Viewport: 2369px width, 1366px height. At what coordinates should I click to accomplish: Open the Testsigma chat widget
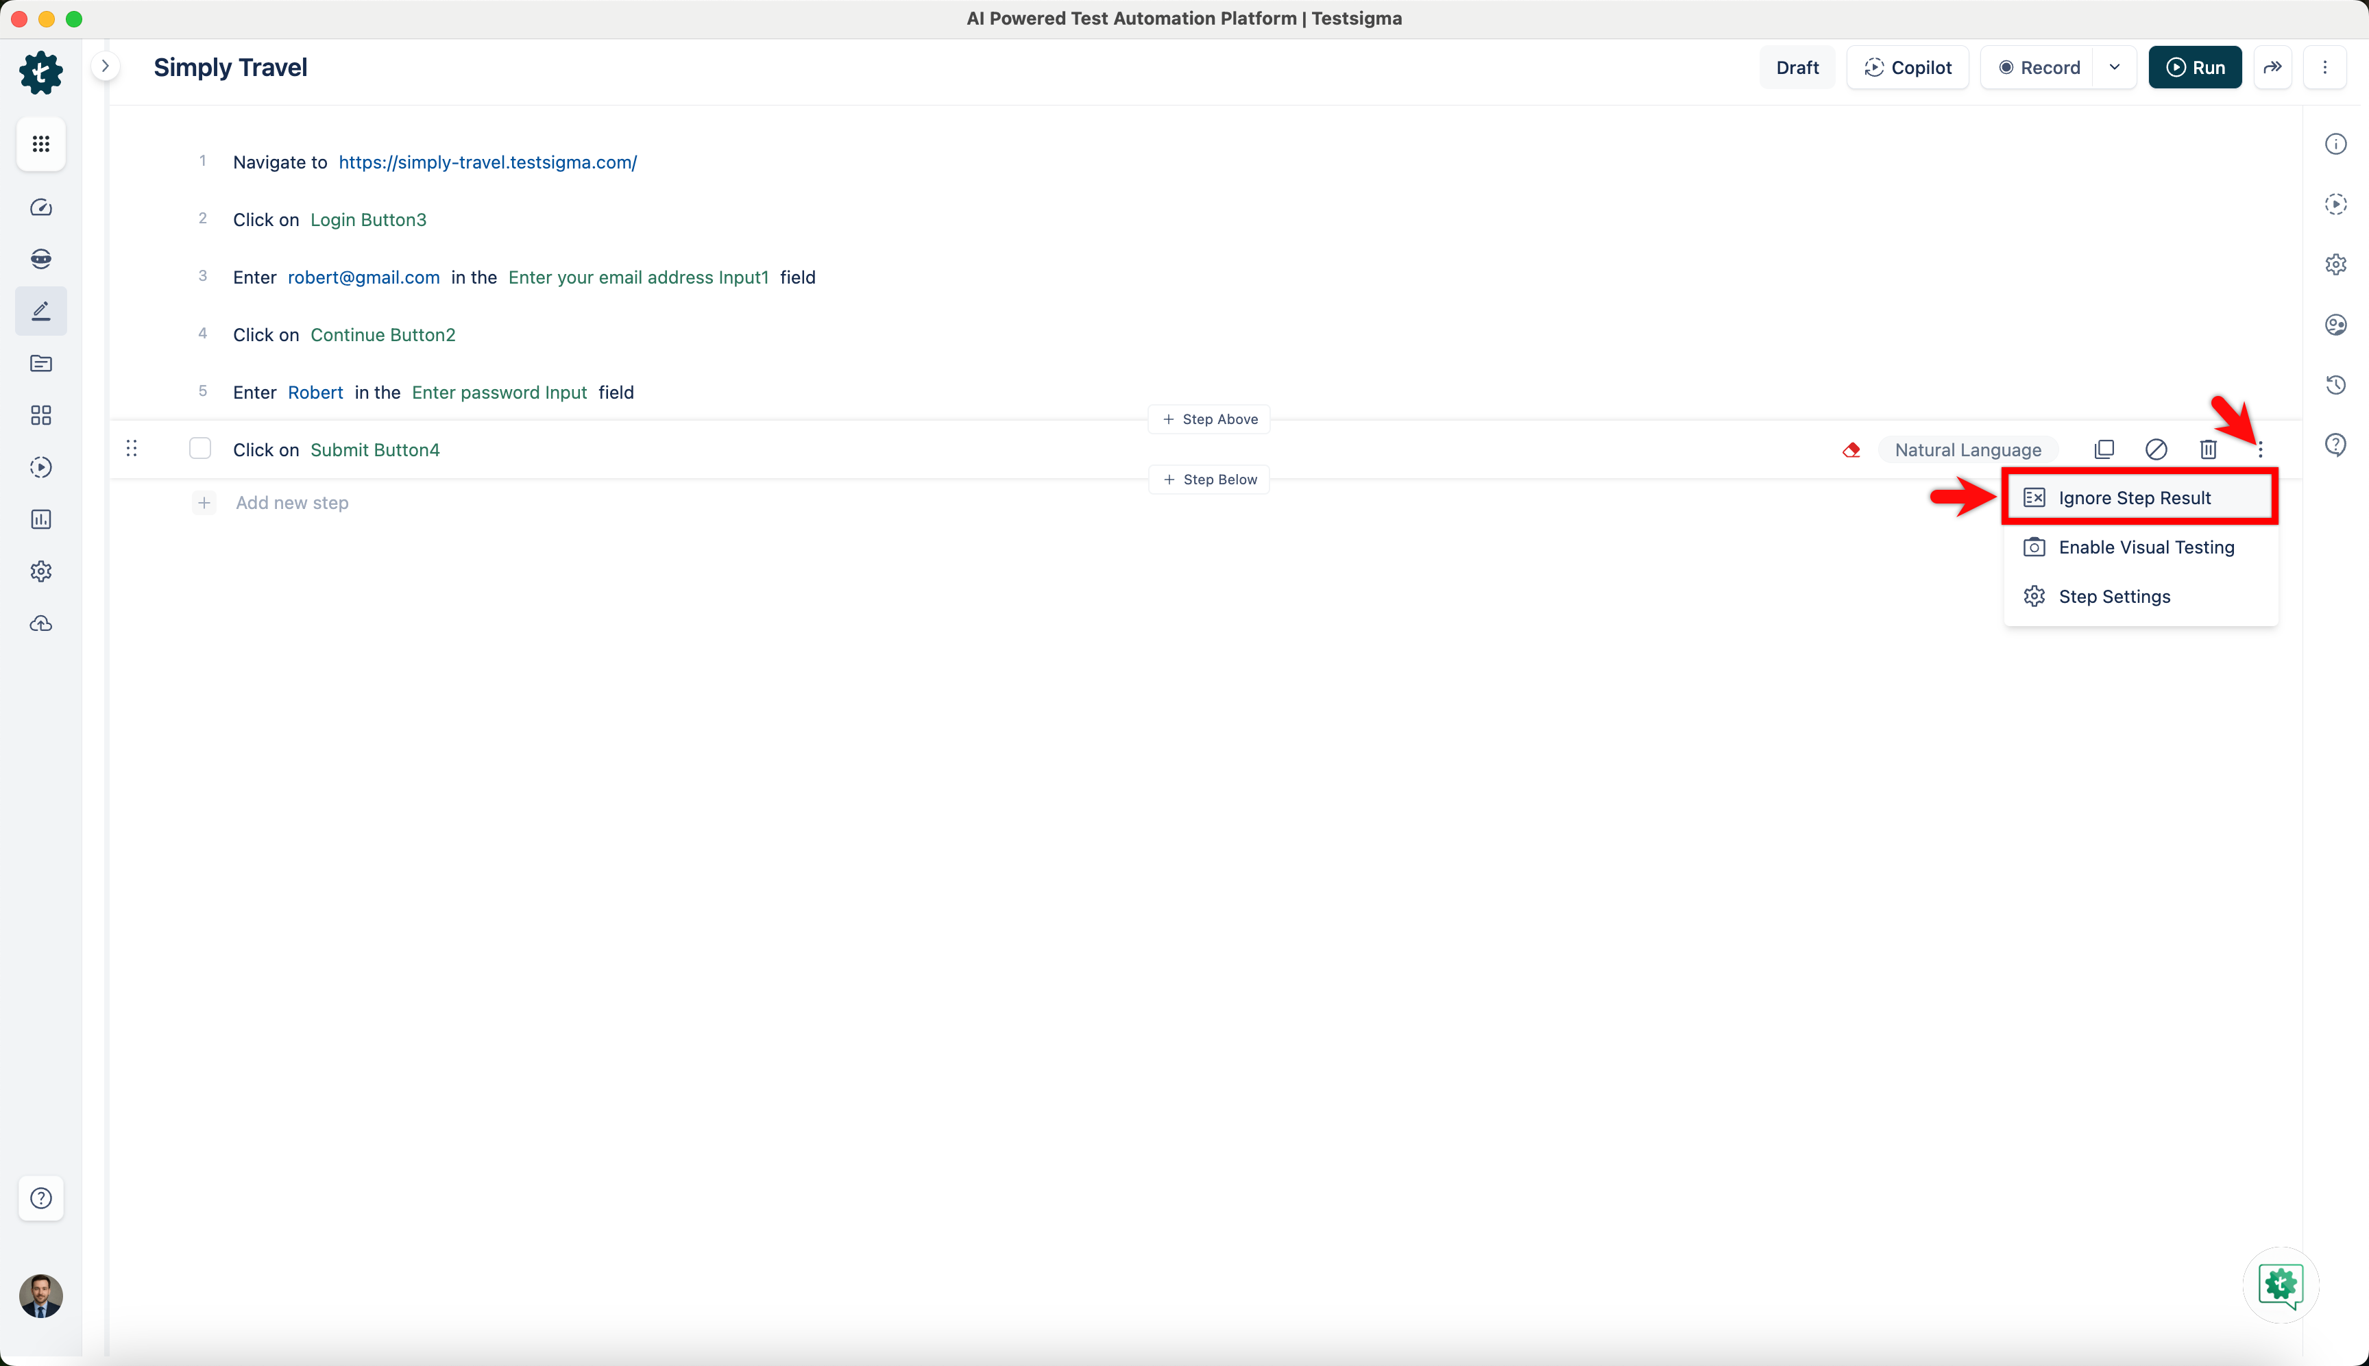[x=2281, y=1284]
